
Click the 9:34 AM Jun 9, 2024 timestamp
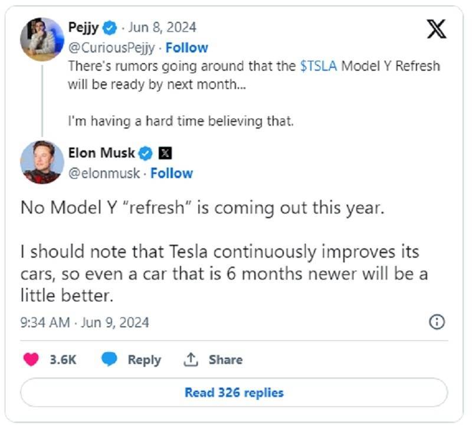[x=84, y=323]
